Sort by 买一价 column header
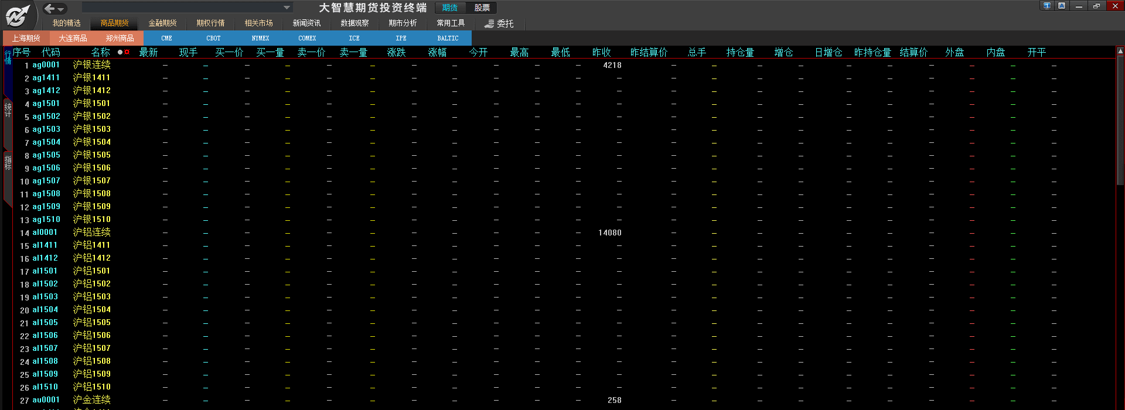This screenshot has height=410, width=1125. 229,52
